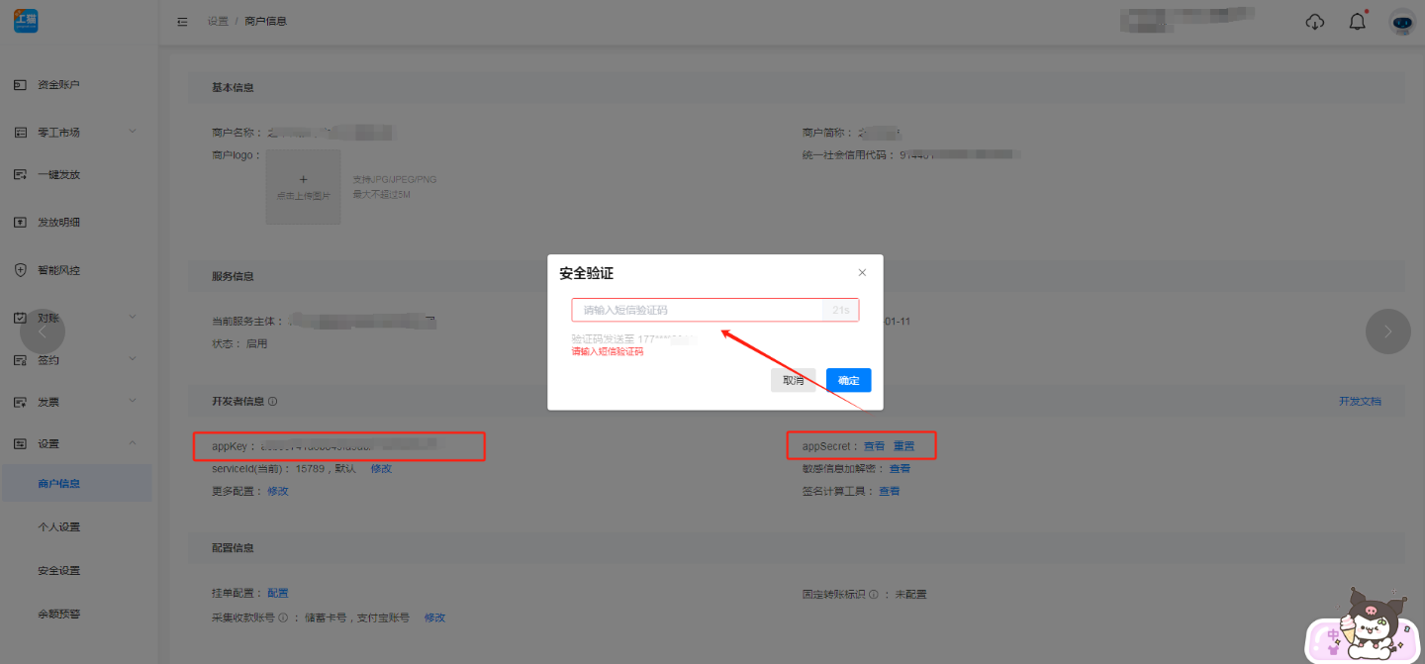Viewport: 1425px width, 664px height.
Task: Click the 安全验证 dialog title
Action: point(586,273)
